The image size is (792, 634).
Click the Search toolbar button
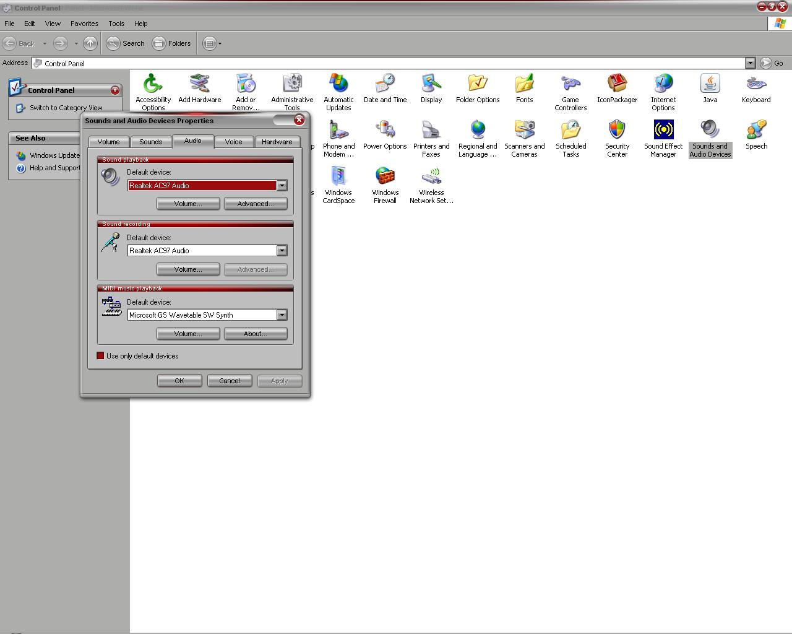pyautogui.click(x=126, y=43)
